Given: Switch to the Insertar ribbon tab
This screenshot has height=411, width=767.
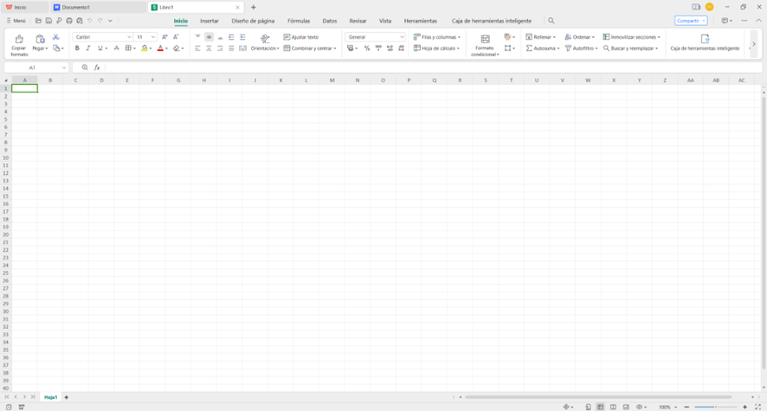Looking at the screenshot, I should [209, 21].
